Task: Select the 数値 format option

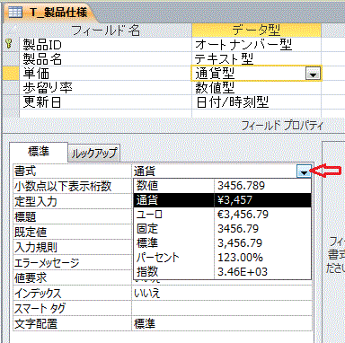Action: point(222,186)
